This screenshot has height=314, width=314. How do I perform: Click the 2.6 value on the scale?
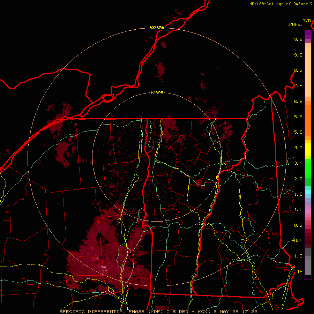(298, 179)
